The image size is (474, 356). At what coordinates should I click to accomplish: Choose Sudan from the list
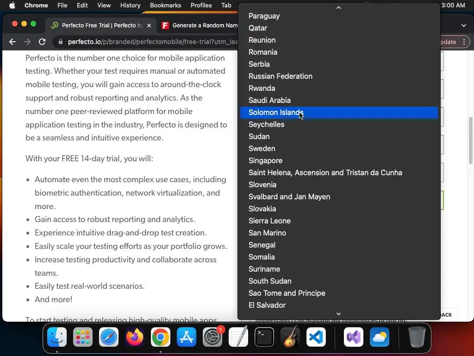coord(339,137)
